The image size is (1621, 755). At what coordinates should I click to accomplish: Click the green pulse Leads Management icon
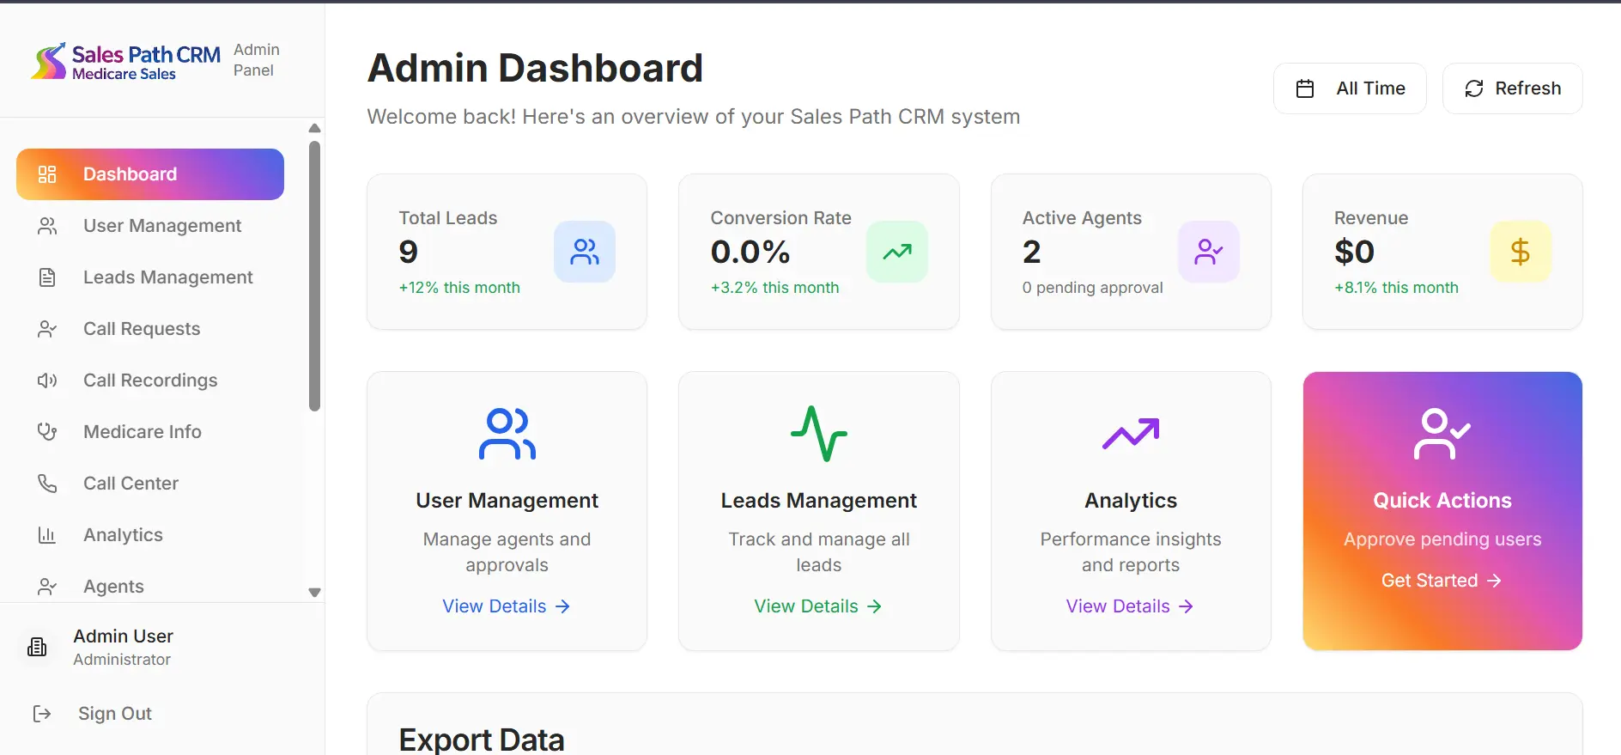[x=818, y=434]
